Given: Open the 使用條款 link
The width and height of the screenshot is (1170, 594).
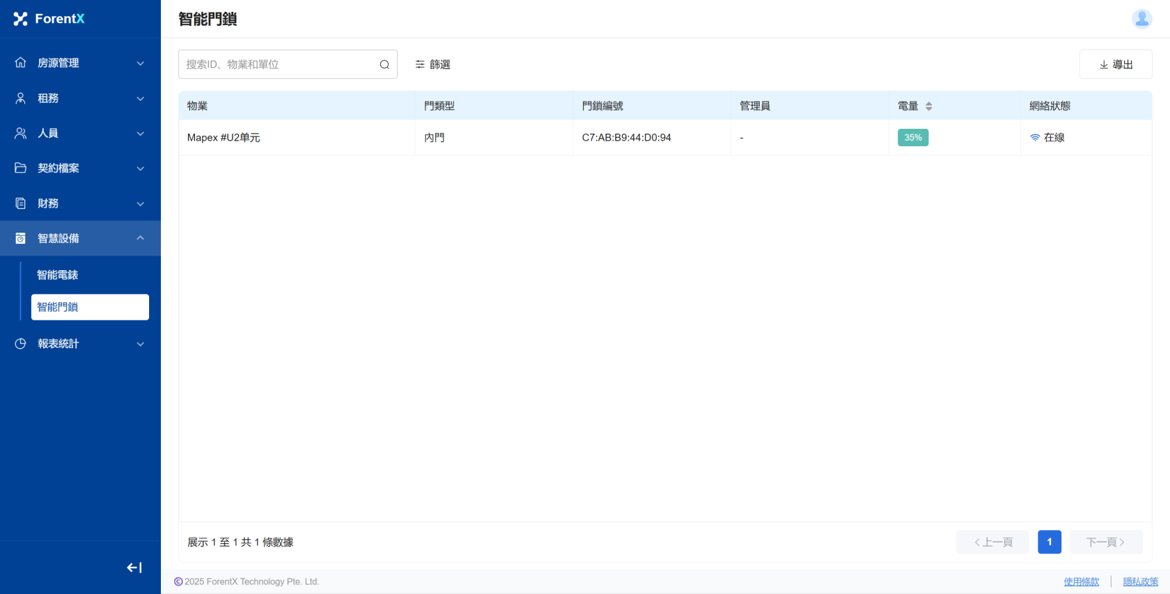Looking at the screenshot, I should tap(1081, 581).
